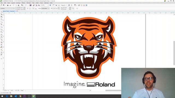Go to previous page in navigator
This screenshot has width=175, height=98.
[8, 90]
